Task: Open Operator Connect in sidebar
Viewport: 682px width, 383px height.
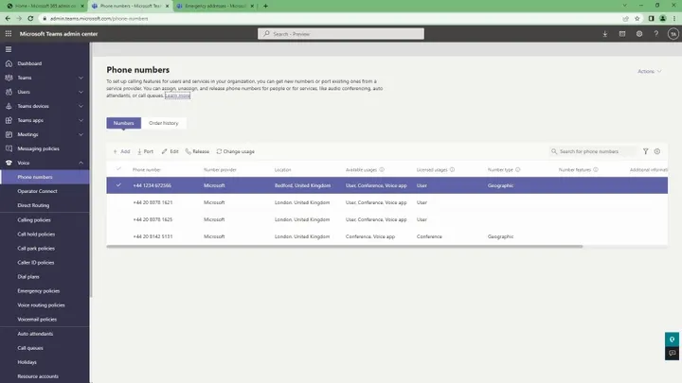Action: tap(37, 191)
